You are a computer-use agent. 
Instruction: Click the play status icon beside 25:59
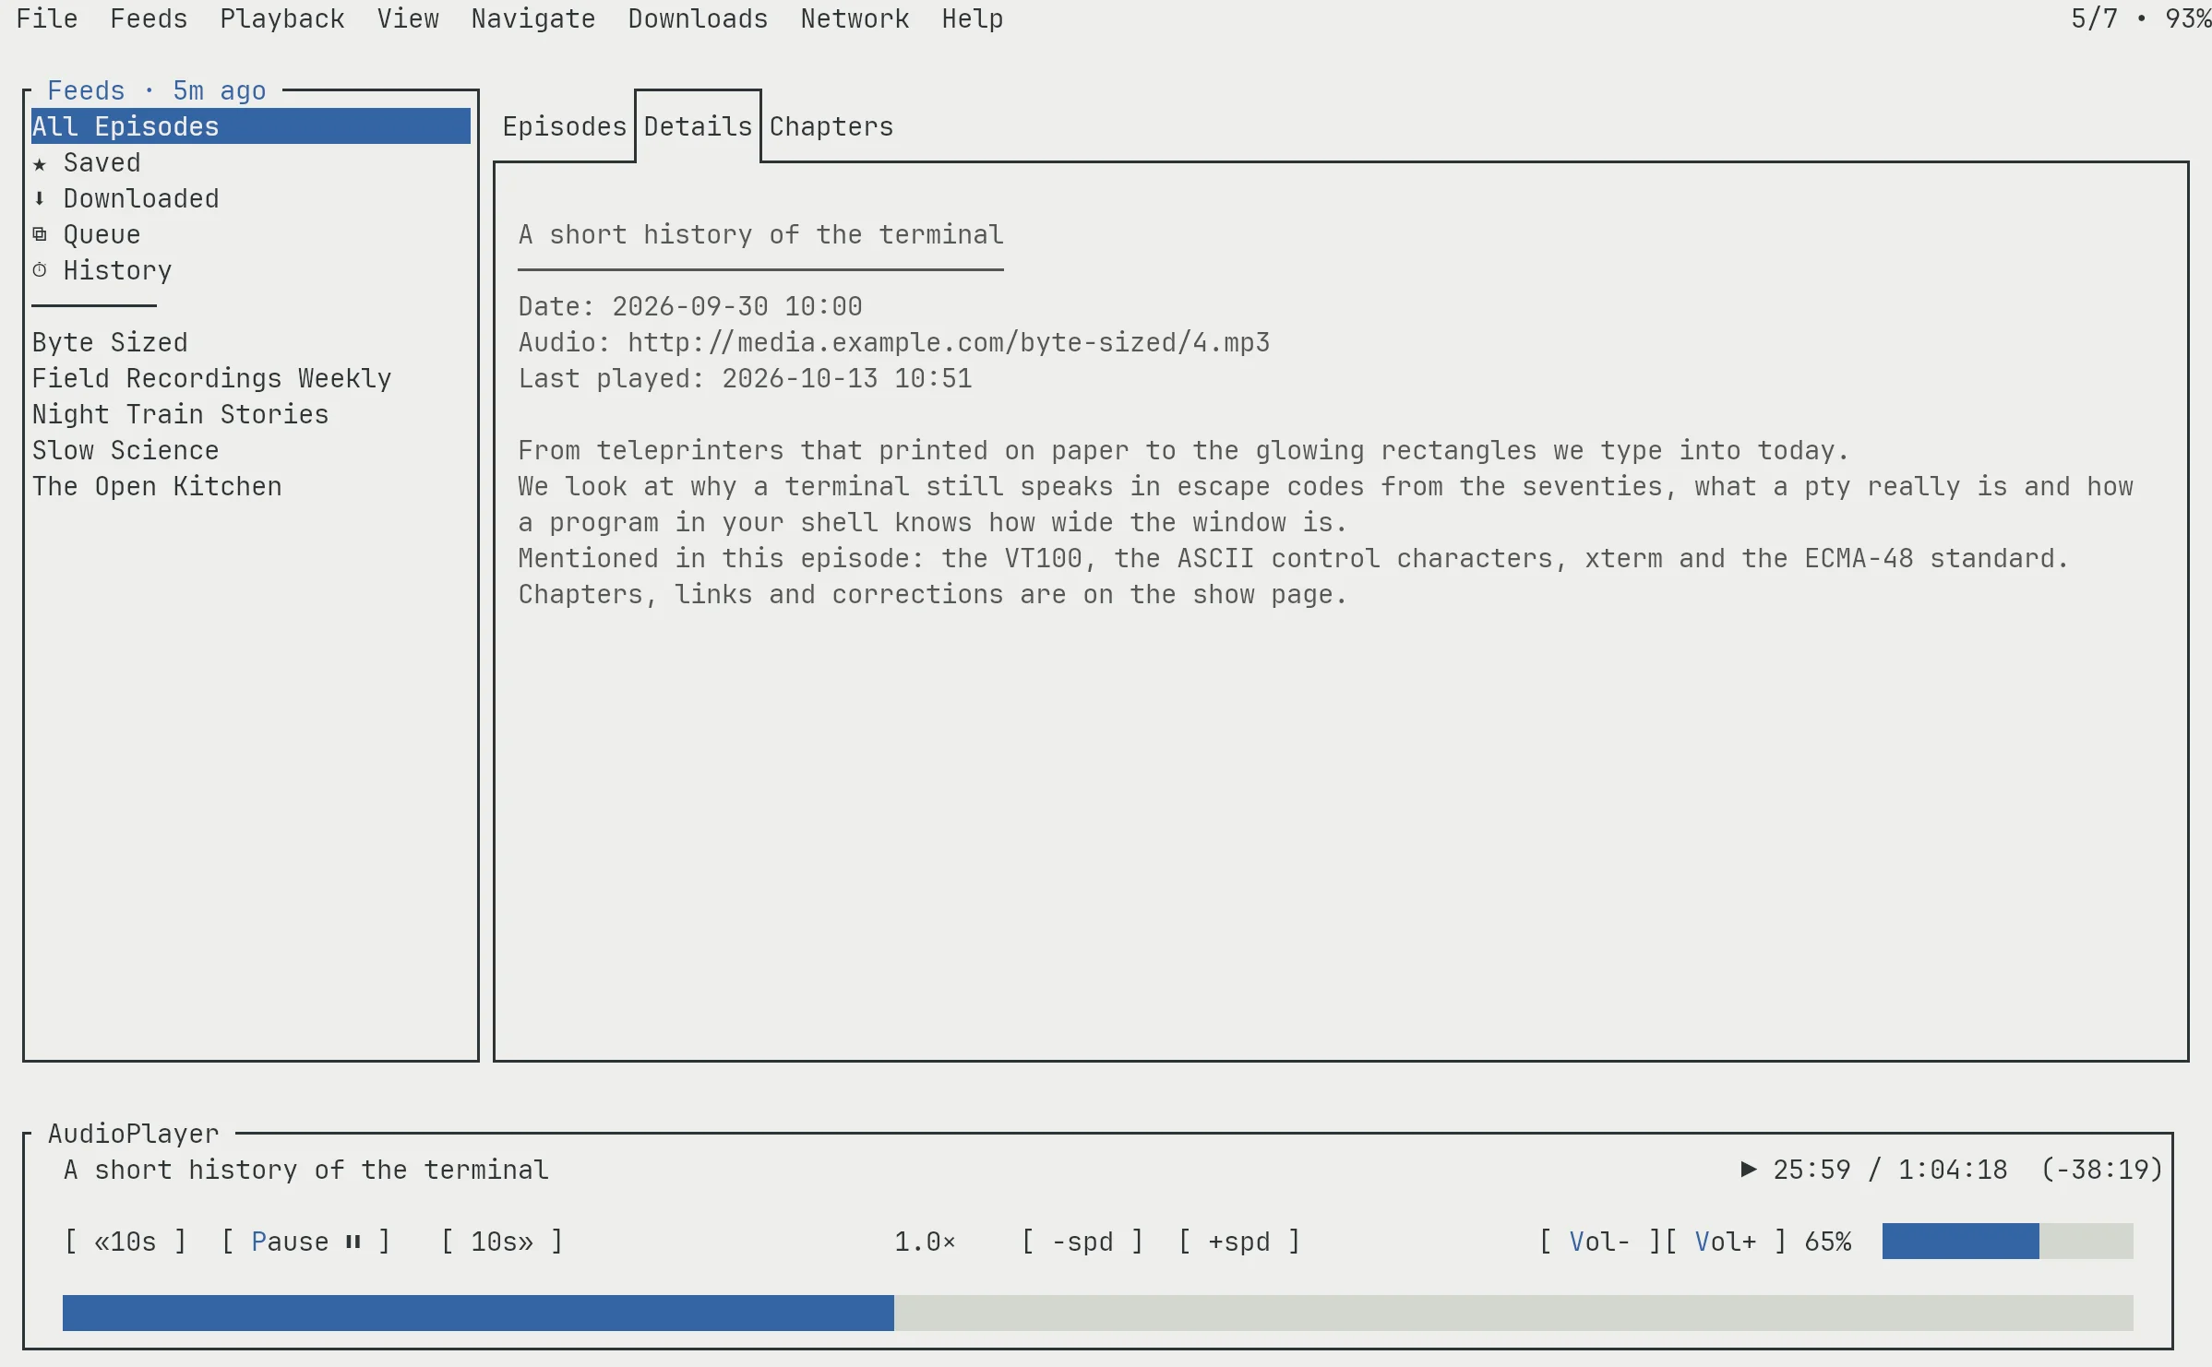[1748, 1170]
